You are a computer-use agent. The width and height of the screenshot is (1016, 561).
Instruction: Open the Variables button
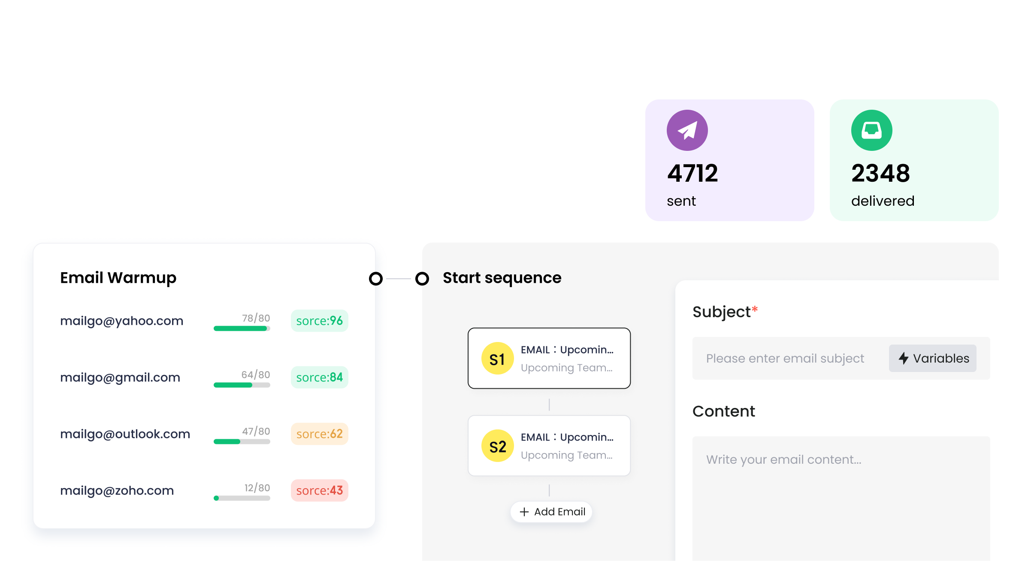(x=932, y=358)
